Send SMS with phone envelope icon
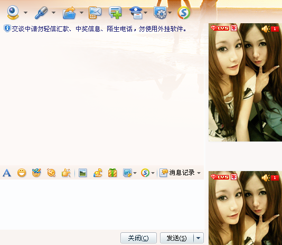Image resolution: width=282 pixels, height=245 pixels. [95, 13]
